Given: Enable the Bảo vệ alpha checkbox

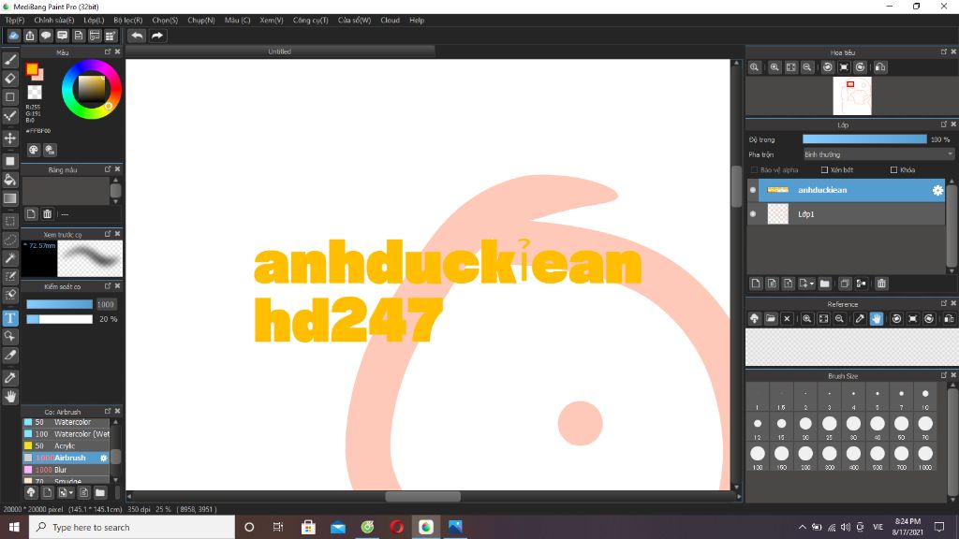Looking at the screenshot, I should [754, 170].
